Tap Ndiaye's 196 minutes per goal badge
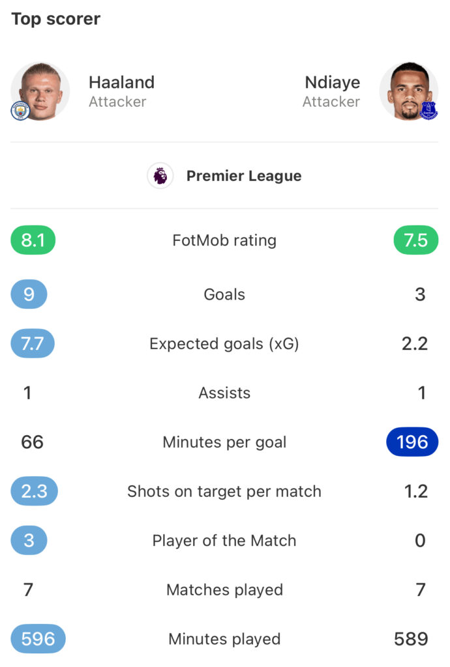The width and height of the screenshot is (450, 667). click(412, 442)
